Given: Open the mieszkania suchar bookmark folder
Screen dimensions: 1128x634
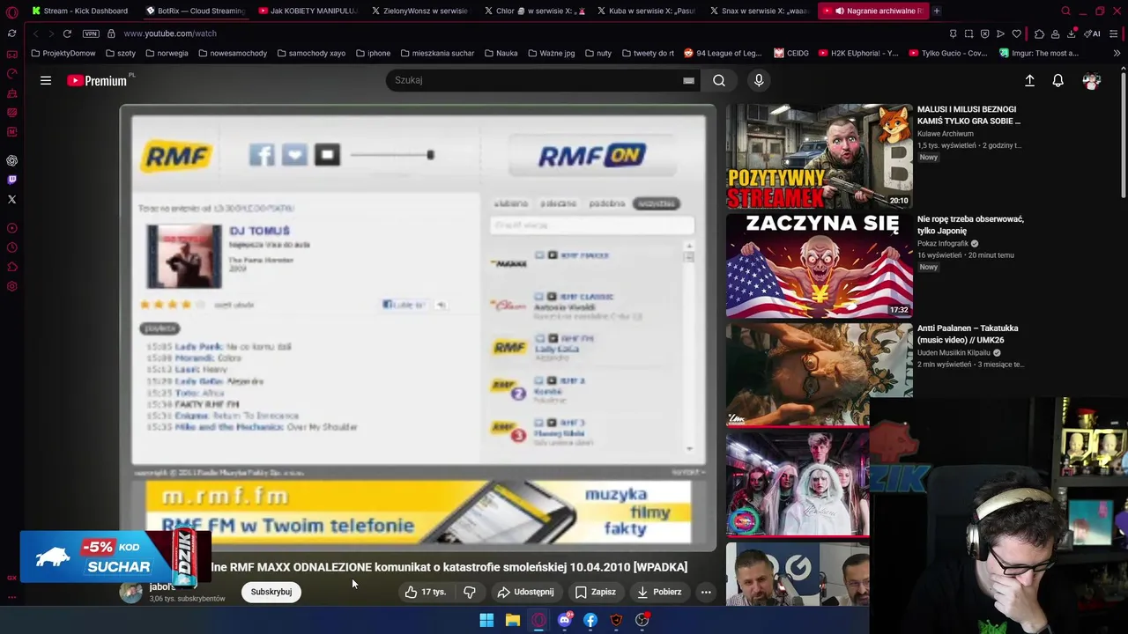Looking at the screenshot, I should [x=437, y=53].
